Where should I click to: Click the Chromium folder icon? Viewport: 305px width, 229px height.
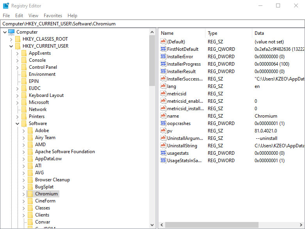coord(30,194)
